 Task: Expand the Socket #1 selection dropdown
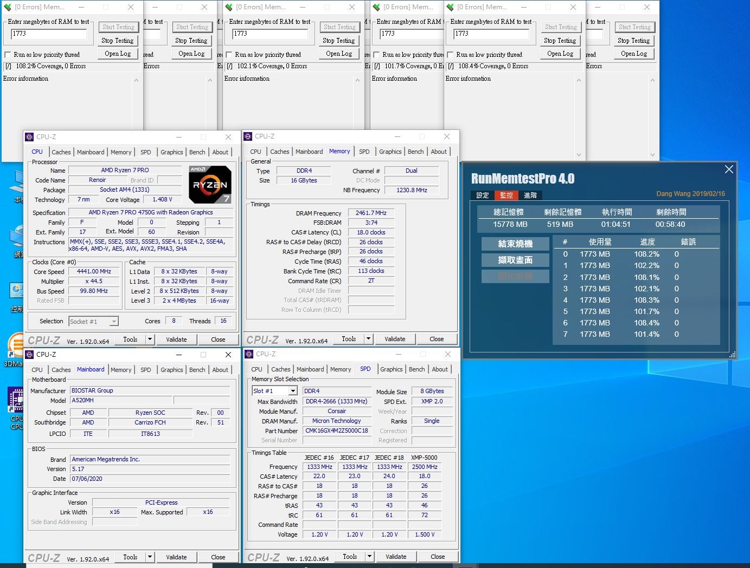(114, 322)
